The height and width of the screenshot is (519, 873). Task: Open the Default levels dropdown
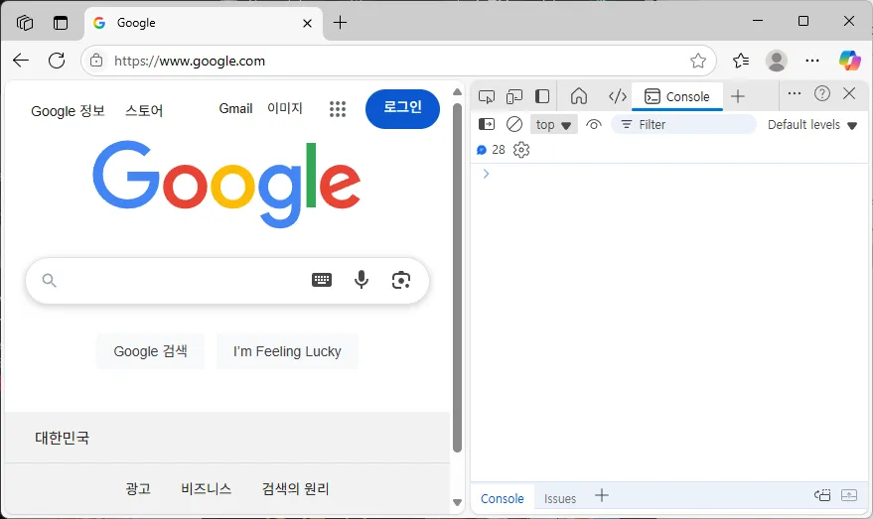812,125
